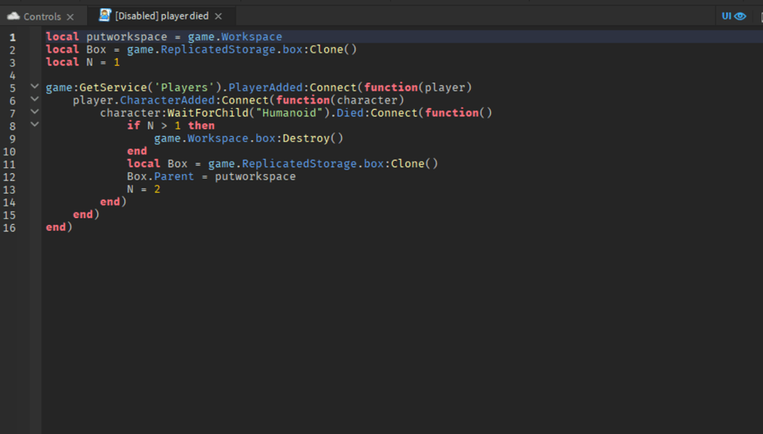Click 'end)' on line 14
This screenshot has width=763, height=434.
(114, 201)
